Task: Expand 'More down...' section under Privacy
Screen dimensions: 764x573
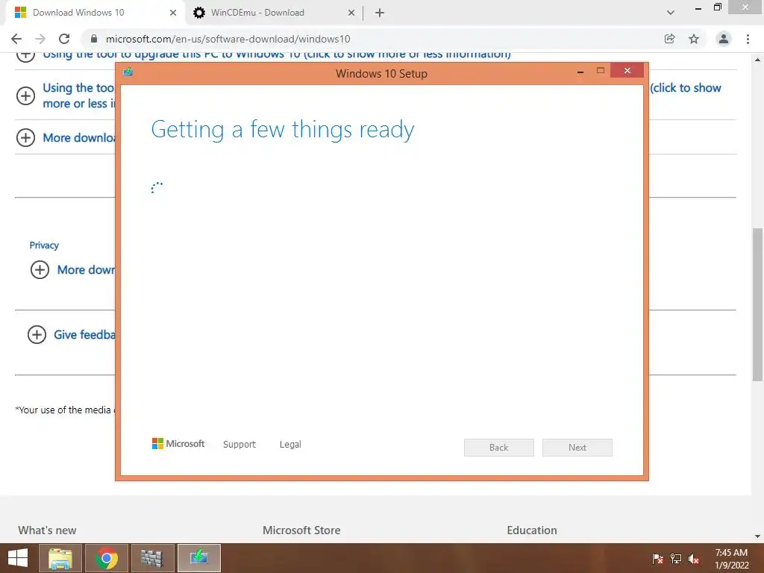Action: (40, 269)
